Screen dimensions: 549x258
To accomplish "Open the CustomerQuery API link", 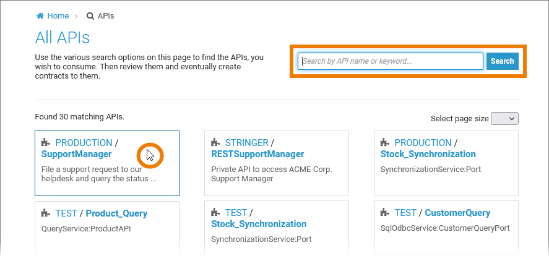I will pyautogui.click(x=457, y=213).
